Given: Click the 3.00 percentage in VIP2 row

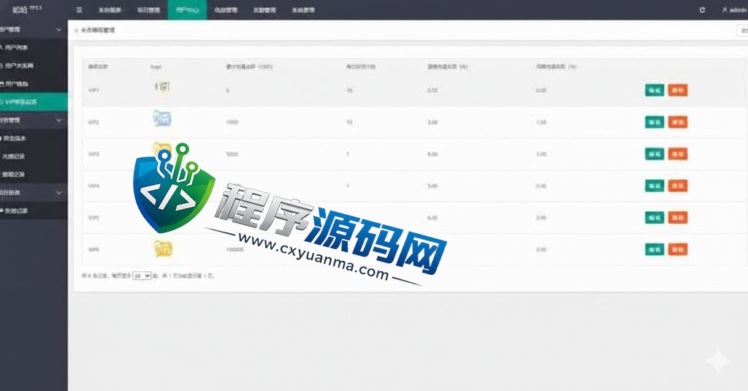Looking at the screenshot, I should (432, 122).
